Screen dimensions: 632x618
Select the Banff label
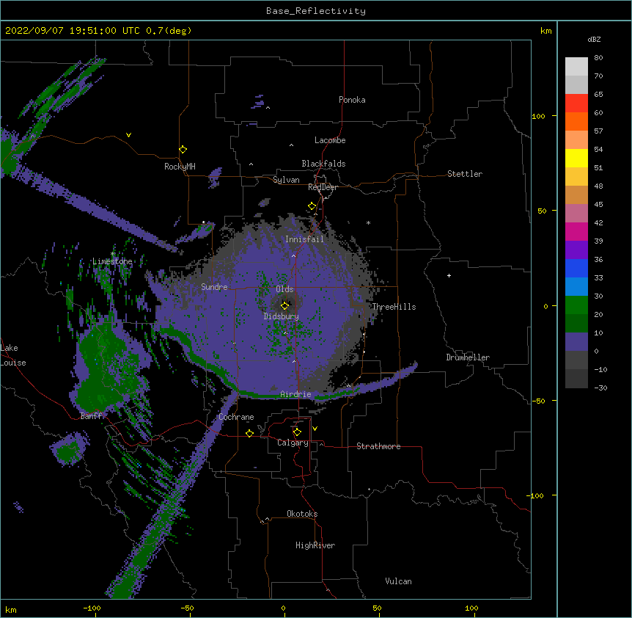91,416
